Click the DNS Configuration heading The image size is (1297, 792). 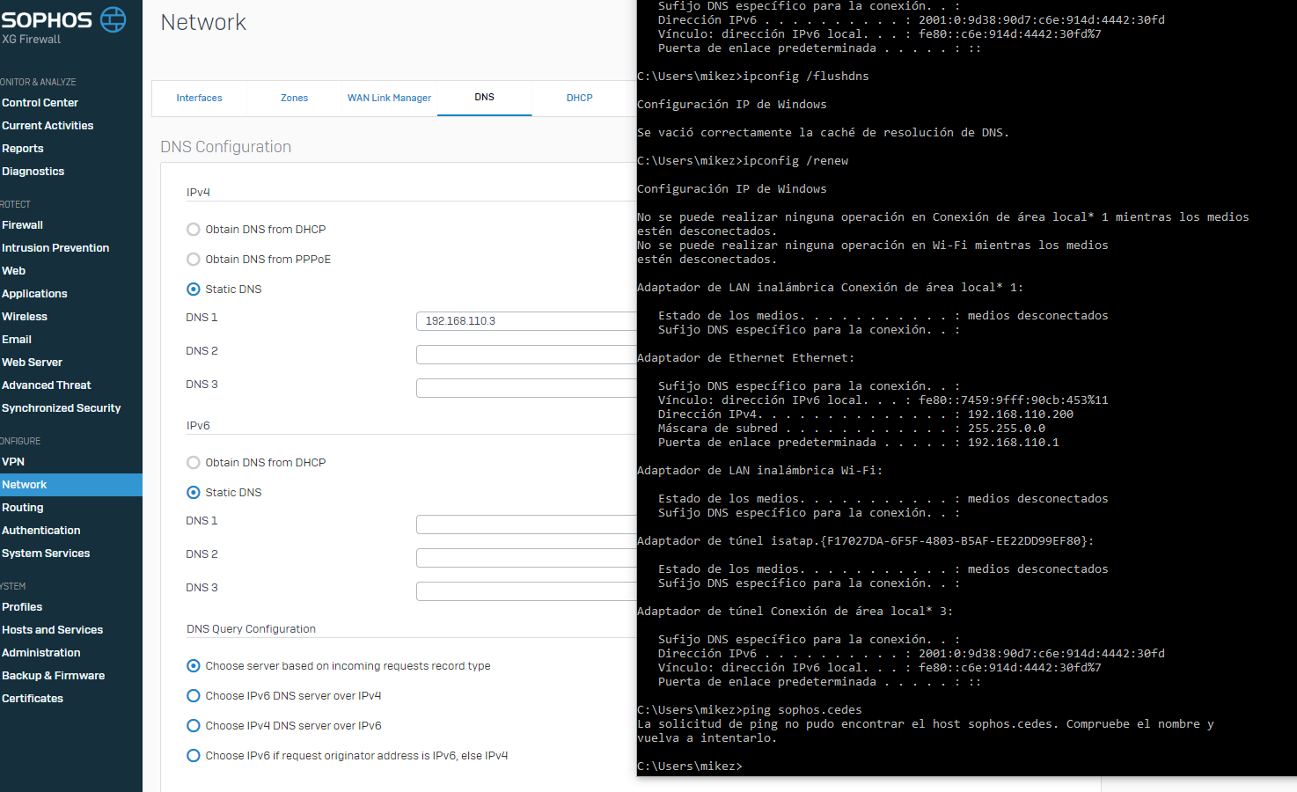pyautogui.click(x=225, y=147)
